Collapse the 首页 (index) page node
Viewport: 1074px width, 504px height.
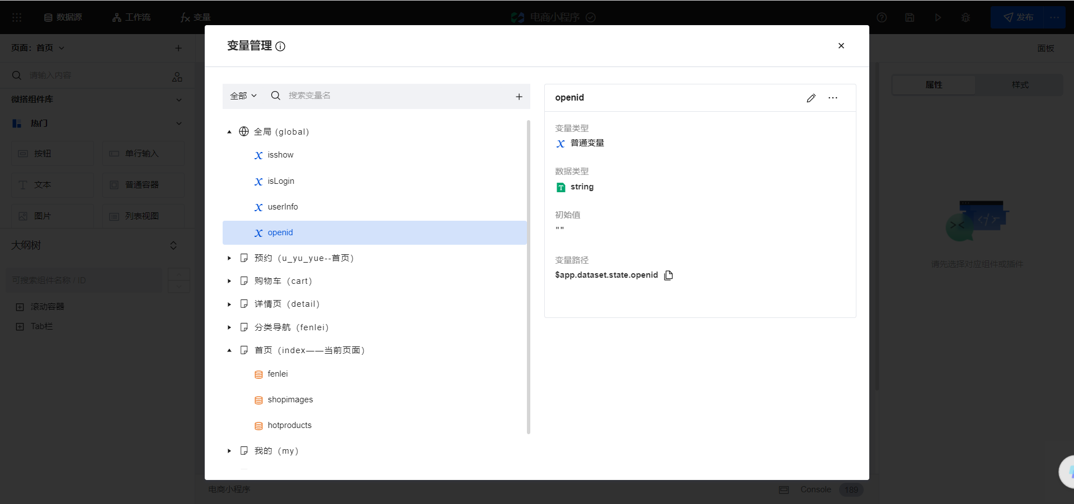click(x=229, y=350)
